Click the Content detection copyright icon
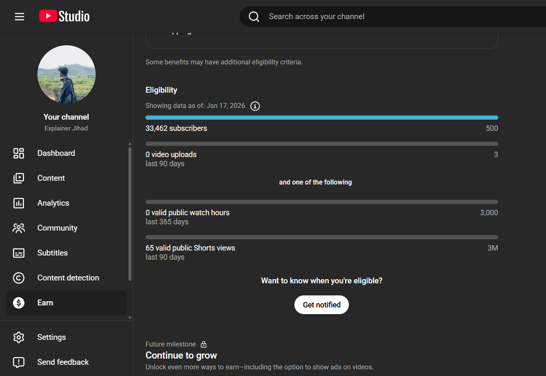This screenshot has height=376, width=546. point(19,278)
